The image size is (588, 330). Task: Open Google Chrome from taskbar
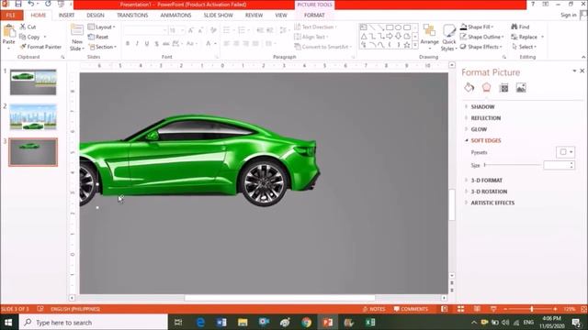tap(306, 322)
